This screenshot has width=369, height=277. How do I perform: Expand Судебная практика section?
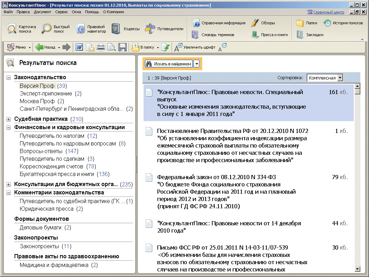point(8,119)
